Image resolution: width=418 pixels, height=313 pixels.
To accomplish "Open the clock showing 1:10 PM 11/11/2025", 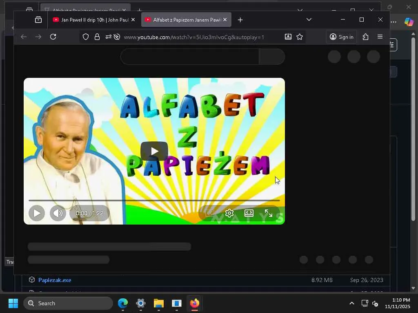I will (398, 303).
